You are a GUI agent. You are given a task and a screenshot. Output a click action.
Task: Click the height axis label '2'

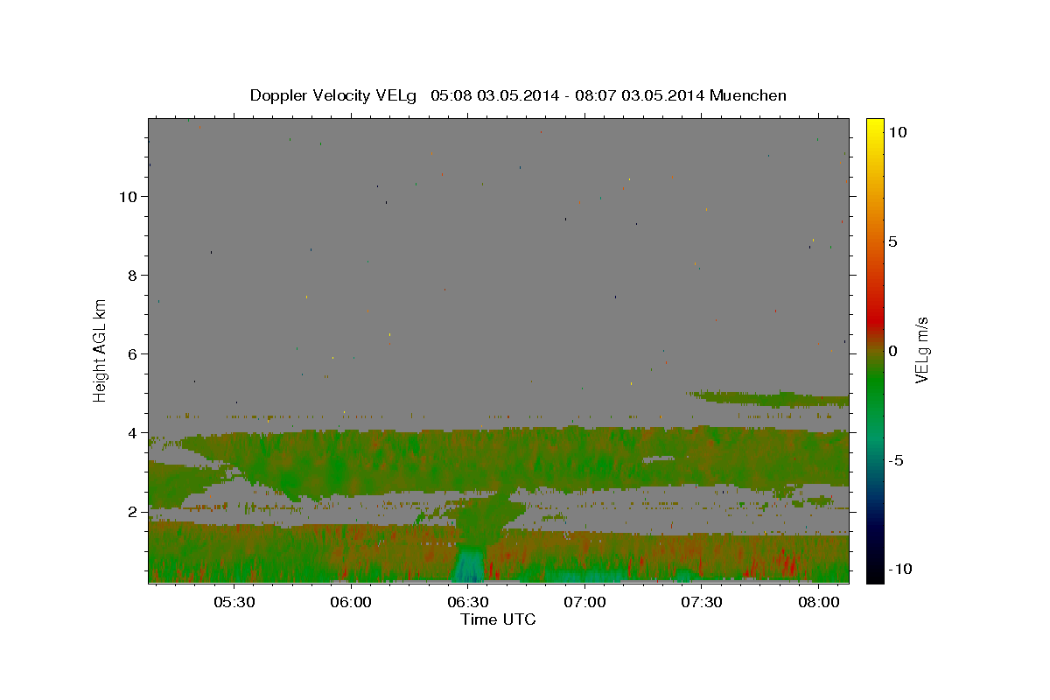(133, 511)
